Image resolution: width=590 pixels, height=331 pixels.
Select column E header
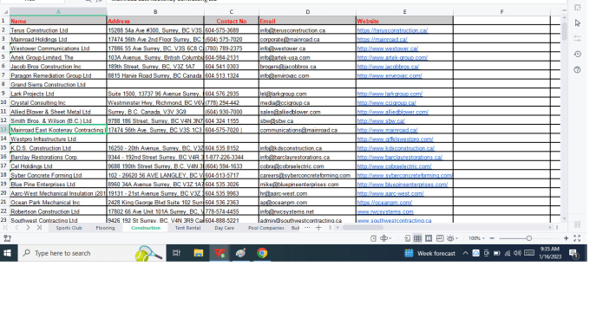405,12
